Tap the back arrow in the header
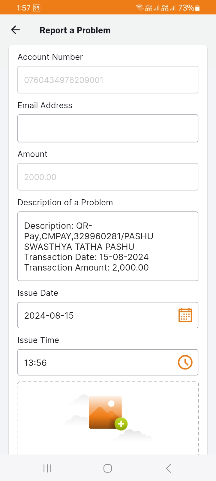 pyautogui.click(x=15, y=30)
